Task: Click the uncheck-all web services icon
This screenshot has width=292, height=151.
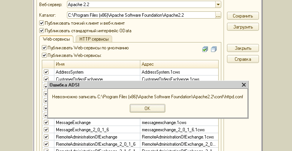Action: click(x=214, y=49)
